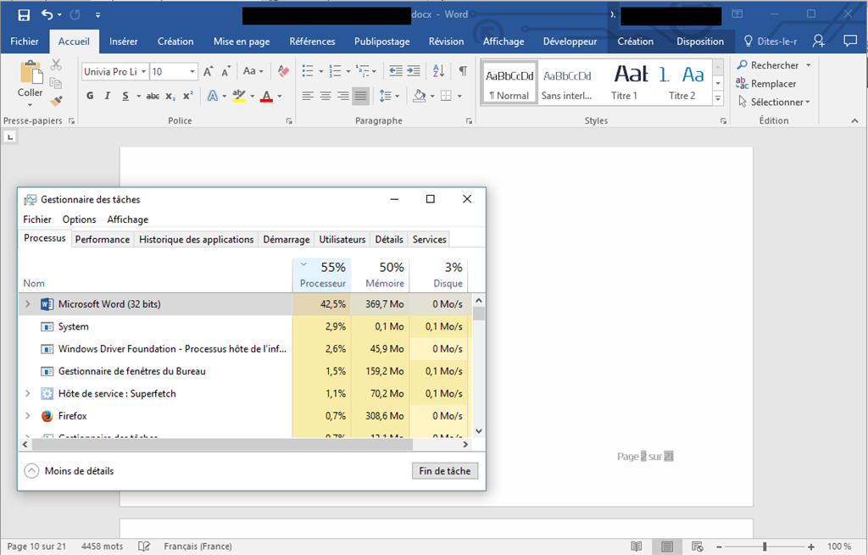Open the borders dropdown
The height and width of the screenshot is (555, 868).
(459, 97)
